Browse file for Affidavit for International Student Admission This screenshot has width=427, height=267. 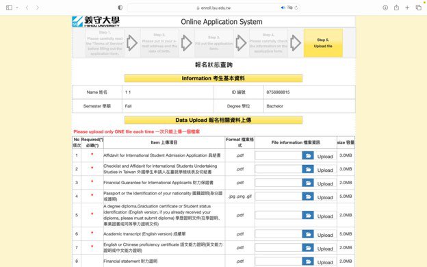(x=308, y=155)
